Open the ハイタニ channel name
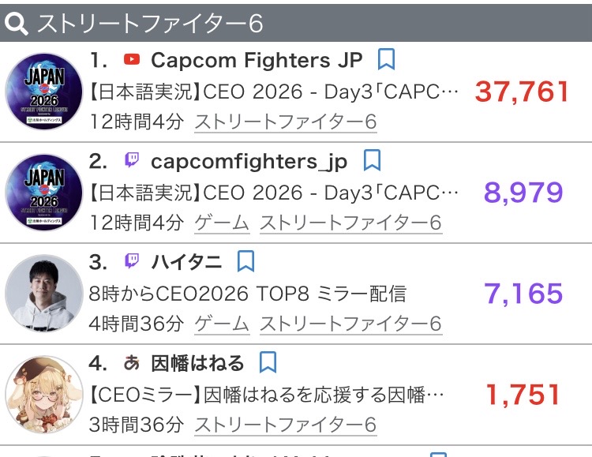Viewport: 592px width, 457px height. (x=186, y=262)
